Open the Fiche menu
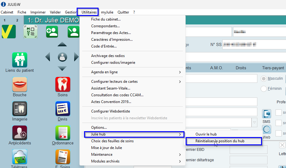The height and width of the screenshot is (168, 286). (x=22, y=12)
